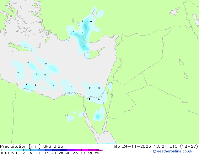Viewport: 199px width, 154px height.
Task: Click the 25–30 mm navy legend swatch
Action: [63, 150]
